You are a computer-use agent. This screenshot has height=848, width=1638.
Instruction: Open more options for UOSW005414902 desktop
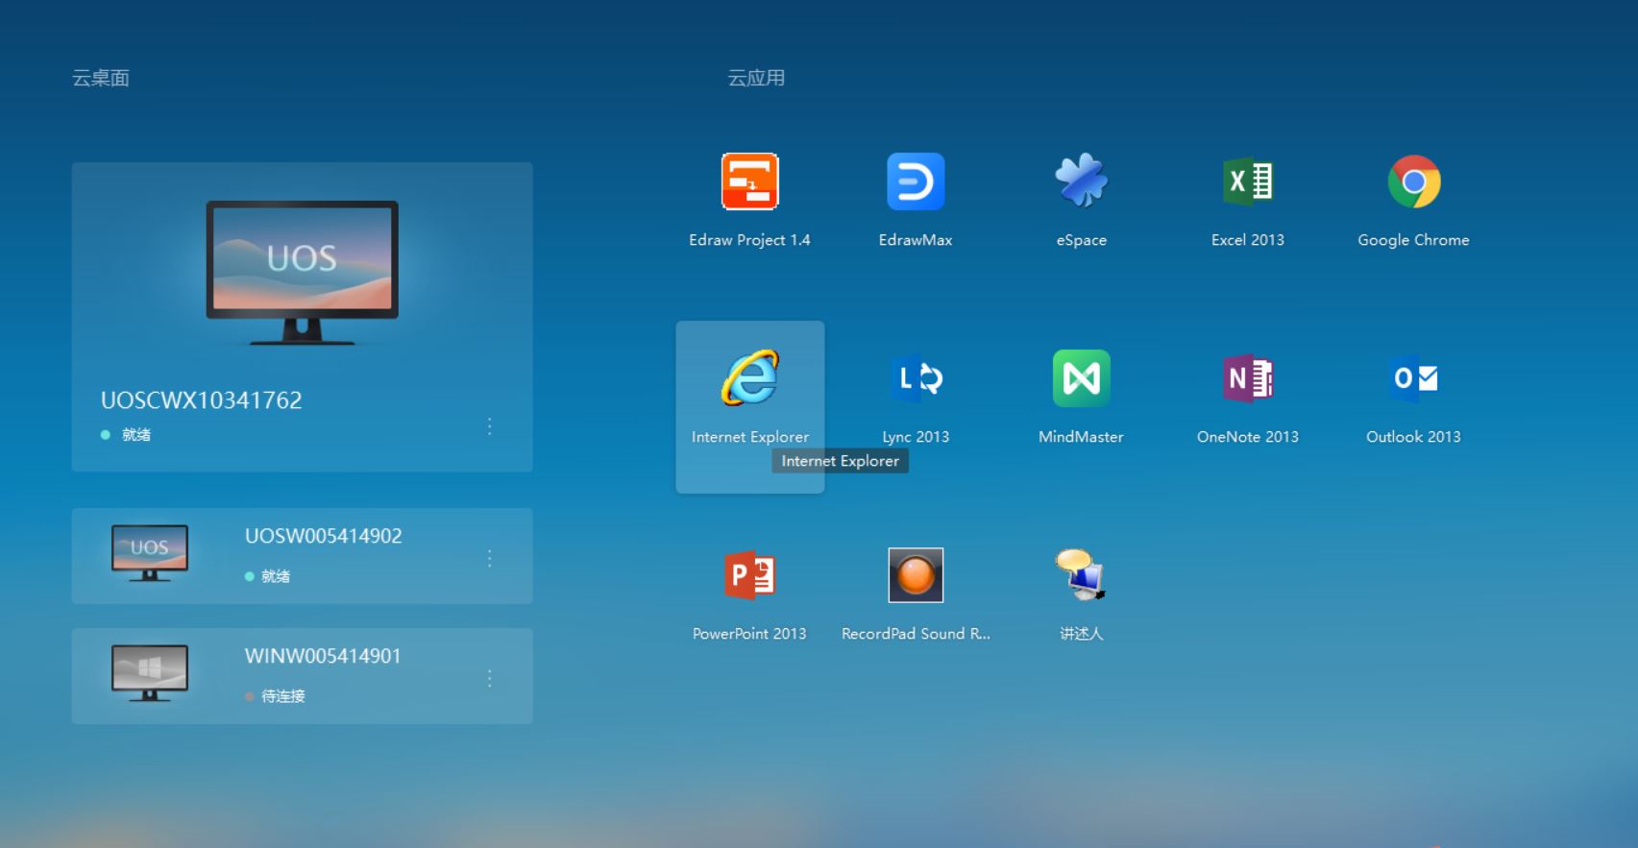pos(490,558)
